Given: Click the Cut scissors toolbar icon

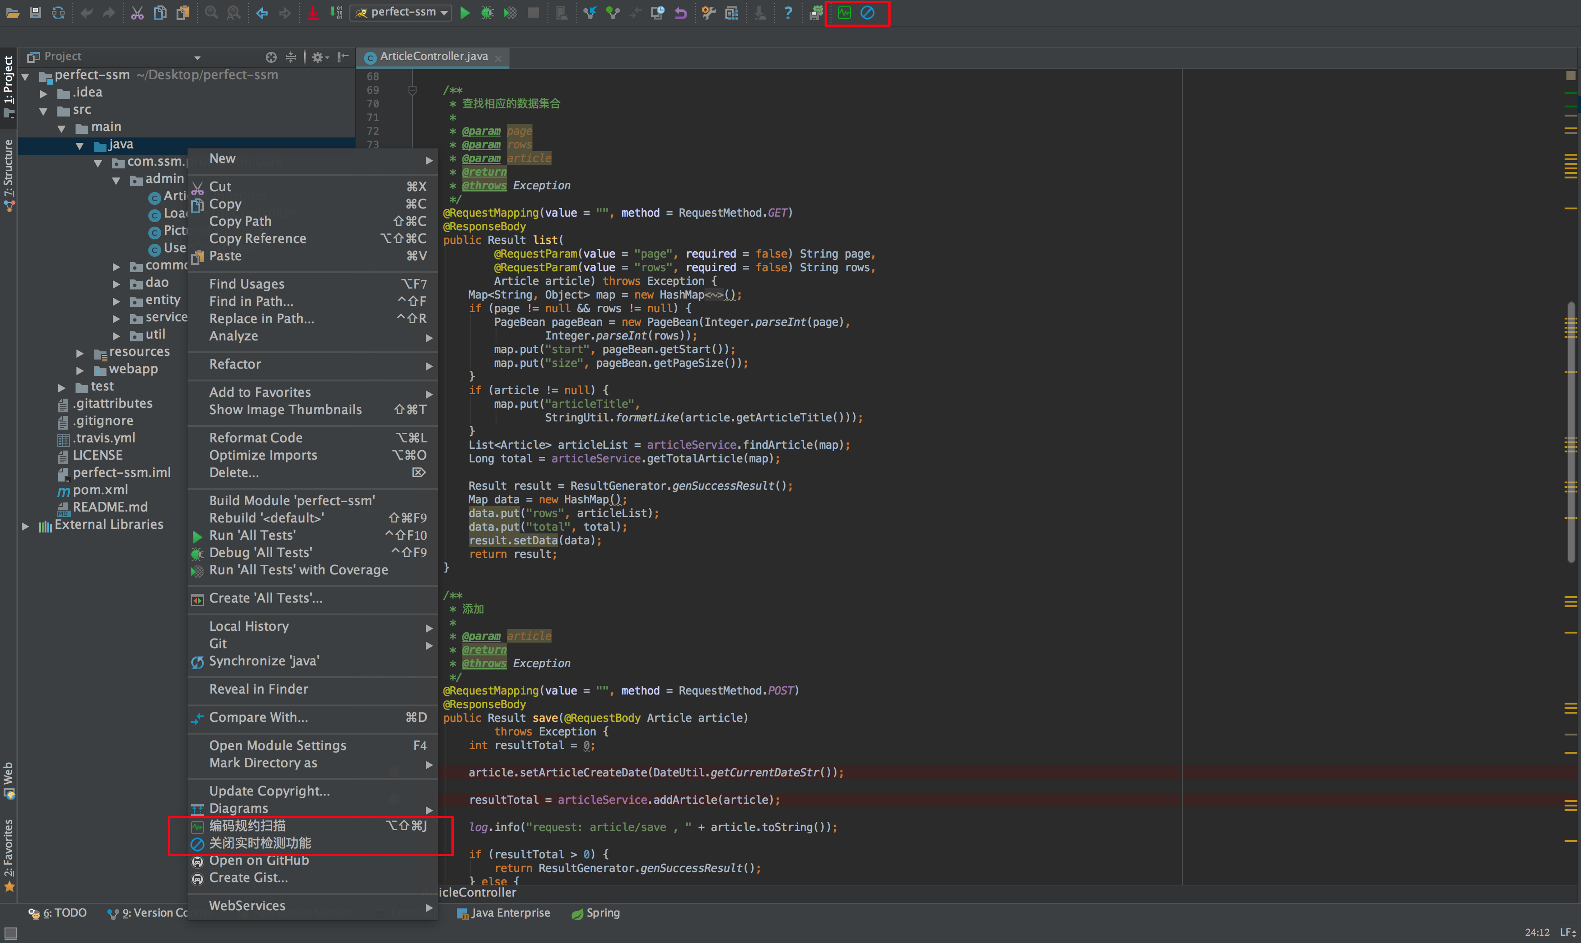Looking at the screenshot, I should (137, 13).
